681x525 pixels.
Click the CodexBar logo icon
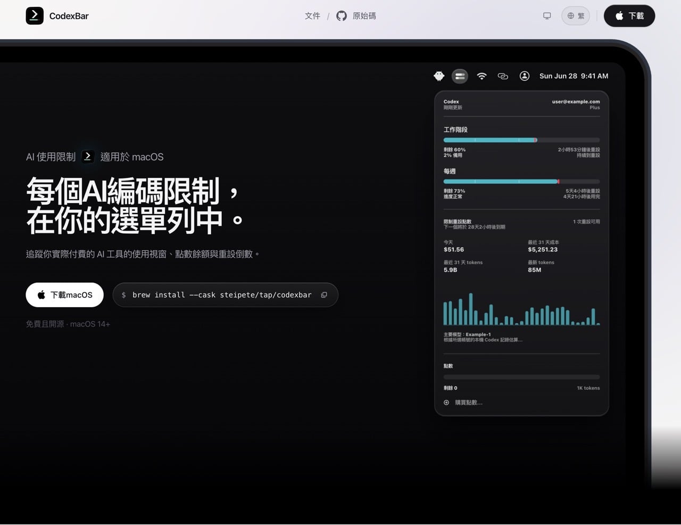pos(35,16)
